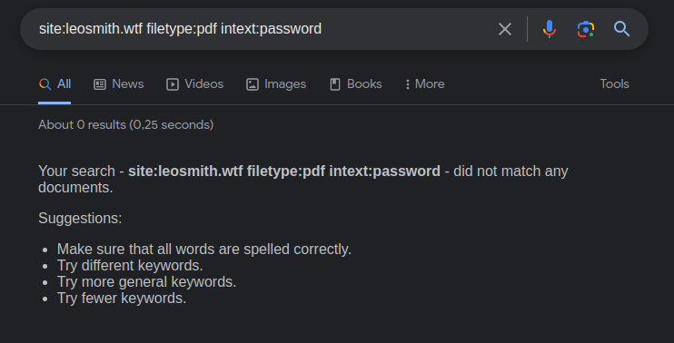Click the Books tab book icon

335,84
